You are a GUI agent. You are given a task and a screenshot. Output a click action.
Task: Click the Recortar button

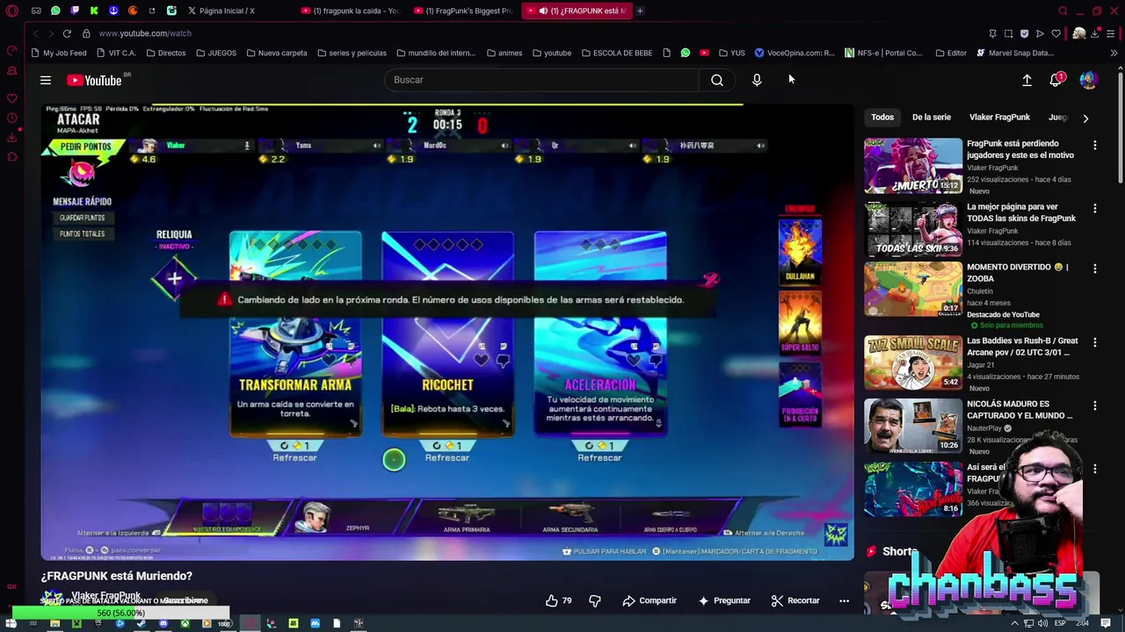coord(795,600)
